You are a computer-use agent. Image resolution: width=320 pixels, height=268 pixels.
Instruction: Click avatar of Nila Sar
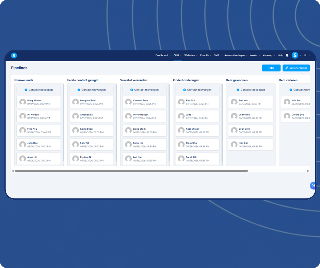click(x=287, y=102)
